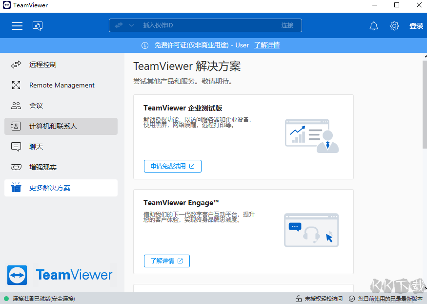The image size is (427, 304).
Task: Click the TeamViewer Engage illustration
Action: (311, 230)
